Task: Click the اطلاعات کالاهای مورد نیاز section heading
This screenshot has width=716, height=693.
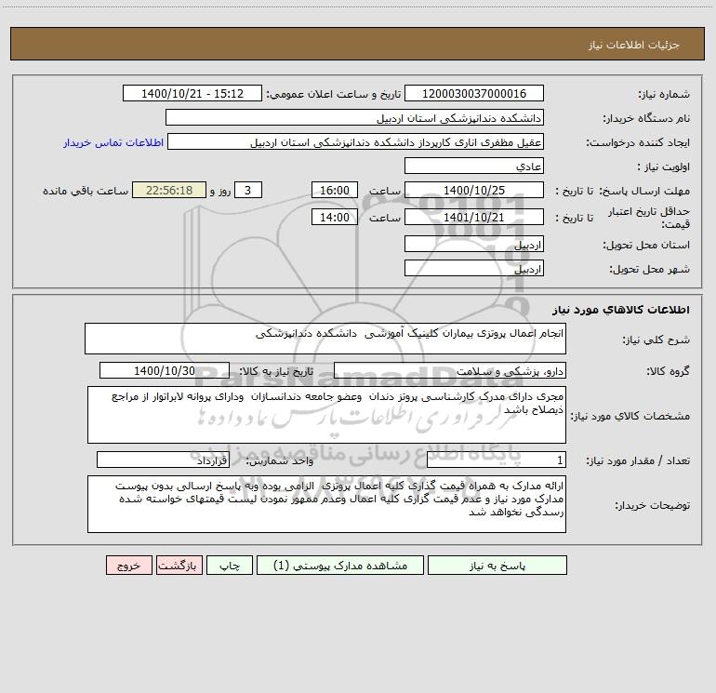Action: point(621,310)
